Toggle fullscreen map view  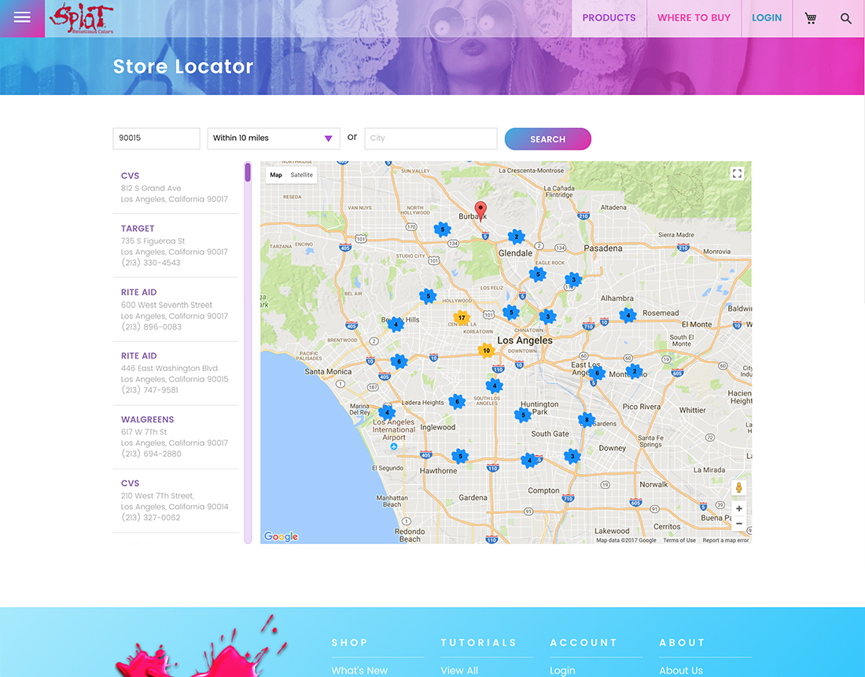(737, 174)
